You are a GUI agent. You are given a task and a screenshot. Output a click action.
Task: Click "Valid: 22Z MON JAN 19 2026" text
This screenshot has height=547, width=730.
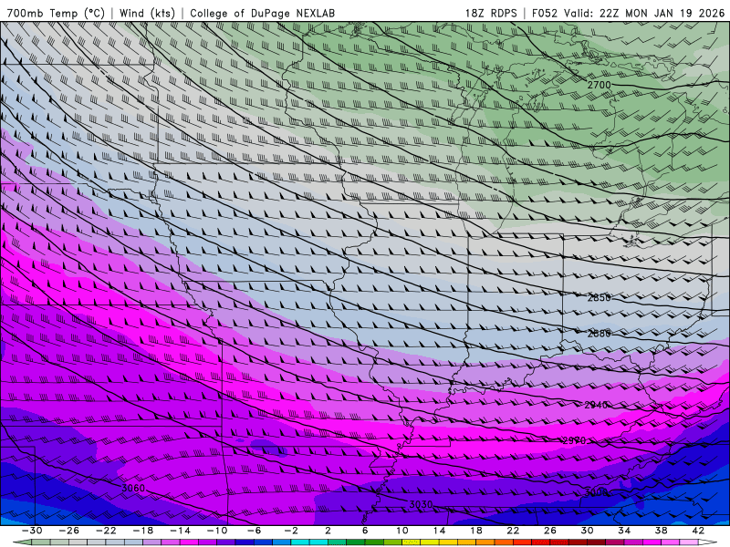pos(644,13)
